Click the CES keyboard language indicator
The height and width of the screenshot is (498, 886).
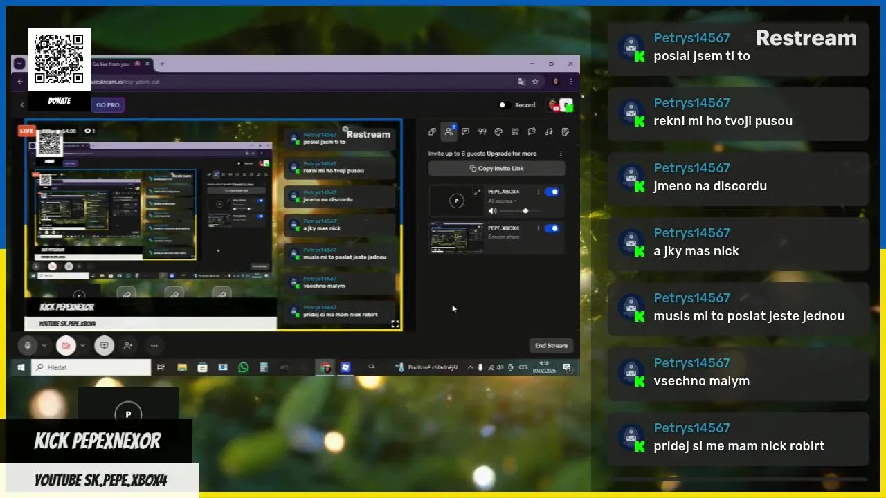pos(523,367)
